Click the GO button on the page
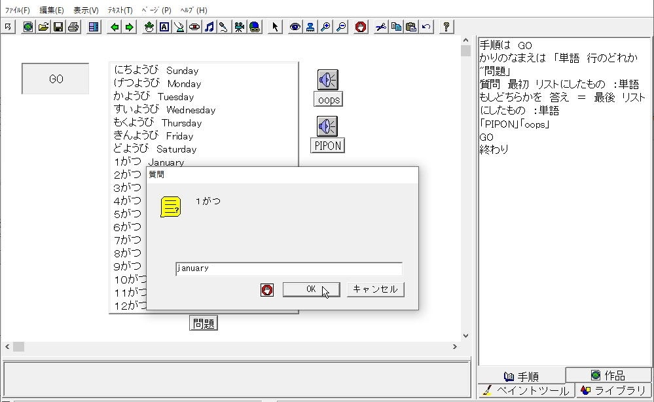The height and width of the screenshot is (402, 654). [x=56, y=79]
